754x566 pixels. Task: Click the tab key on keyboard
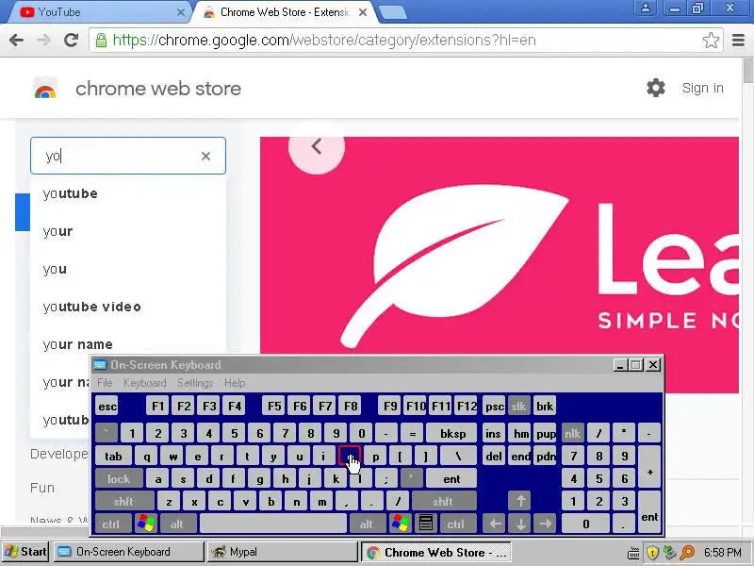coord(113,457)
